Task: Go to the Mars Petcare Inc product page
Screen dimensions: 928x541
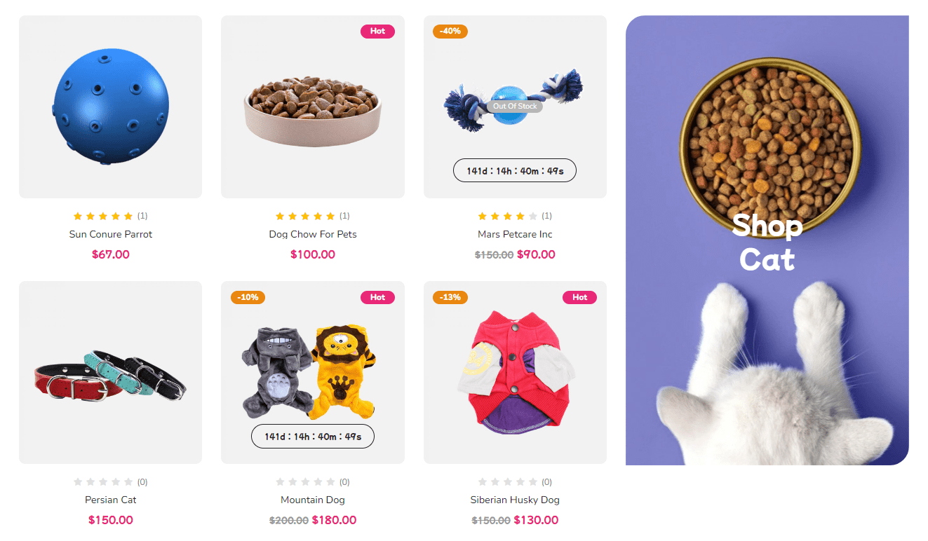Action: pos(515,234)
